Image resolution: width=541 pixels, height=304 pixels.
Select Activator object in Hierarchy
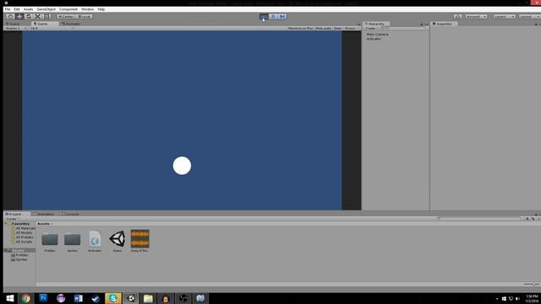click(374, 39)
